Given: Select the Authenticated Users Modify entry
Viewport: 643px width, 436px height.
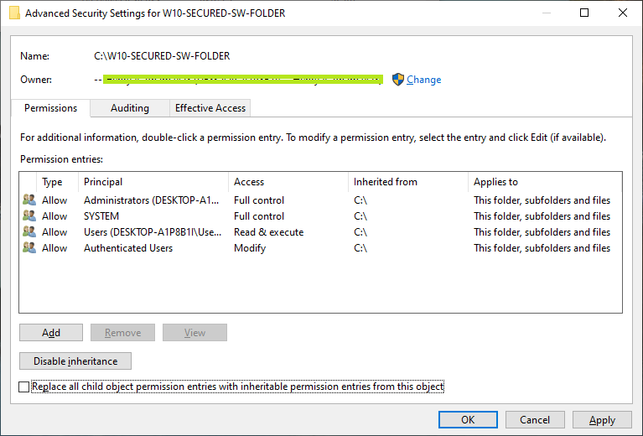Looking at the screenshot, I should [x=320, y=247].
